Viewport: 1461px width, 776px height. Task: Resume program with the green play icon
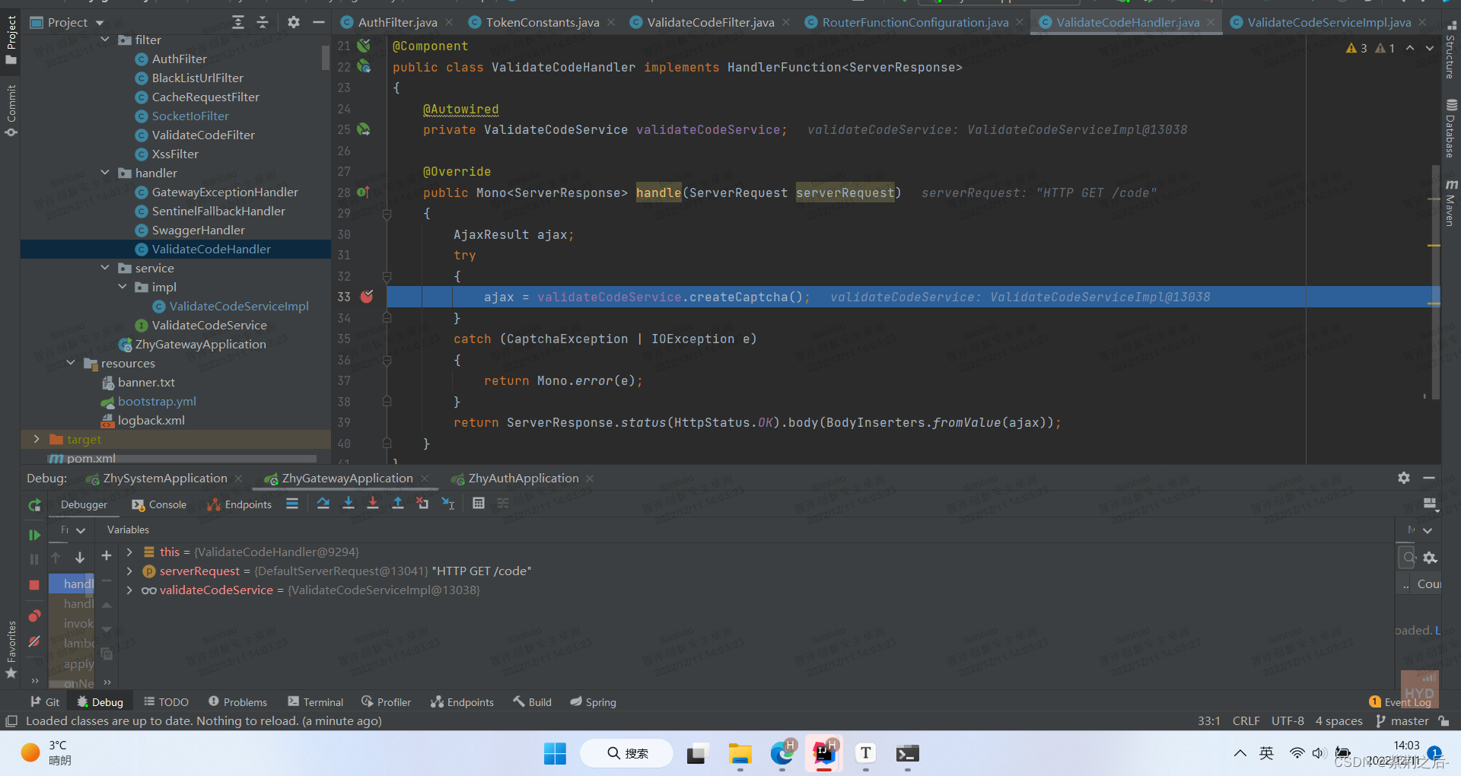pos(34,535)
